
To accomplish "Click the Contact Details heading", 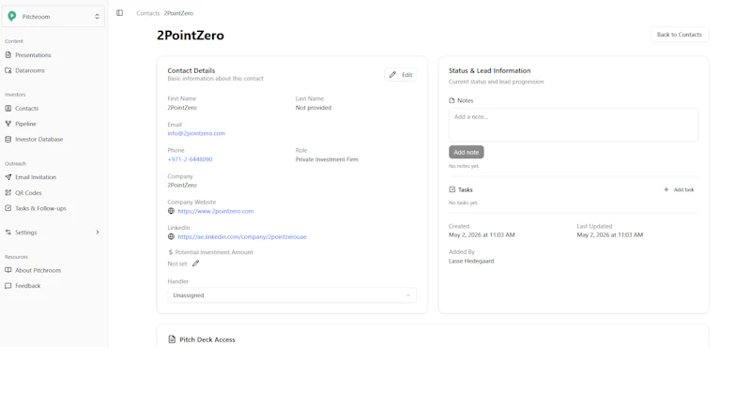I will pyautogui.click(x=192, y=70).
